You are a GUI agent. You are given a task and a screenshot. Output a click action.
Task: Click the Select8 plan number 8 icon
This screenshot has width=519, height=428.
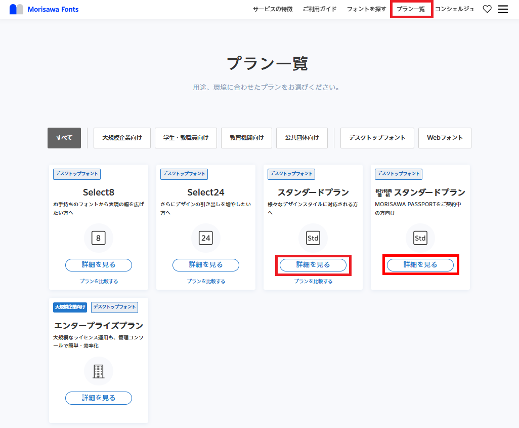(98, 238)
